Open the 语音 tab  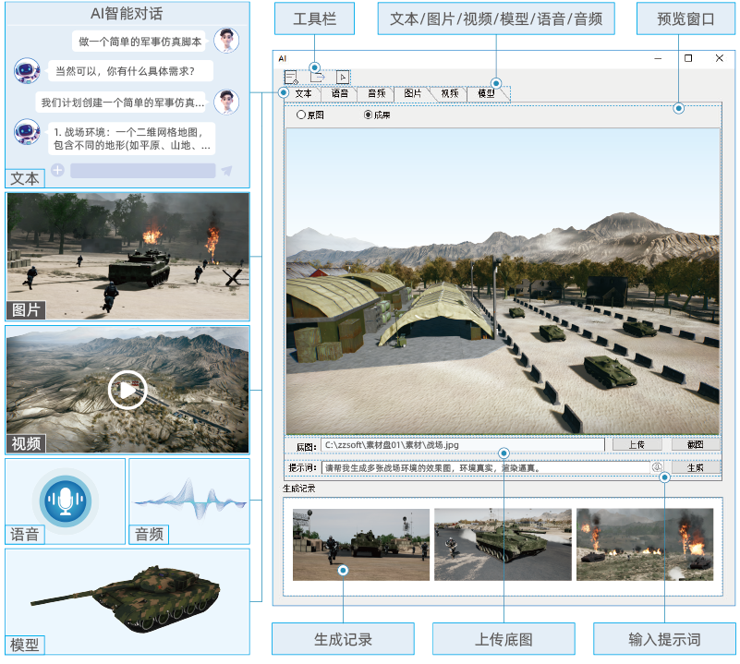[340, 93]
